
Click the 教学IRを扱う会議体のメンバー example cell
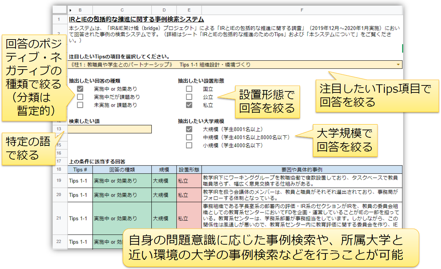(302, 195)
